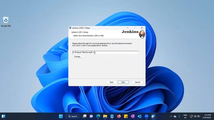Screen dimensions: 214x120
Task: Open Task View from the taskbar
Action: click(85, 116)
